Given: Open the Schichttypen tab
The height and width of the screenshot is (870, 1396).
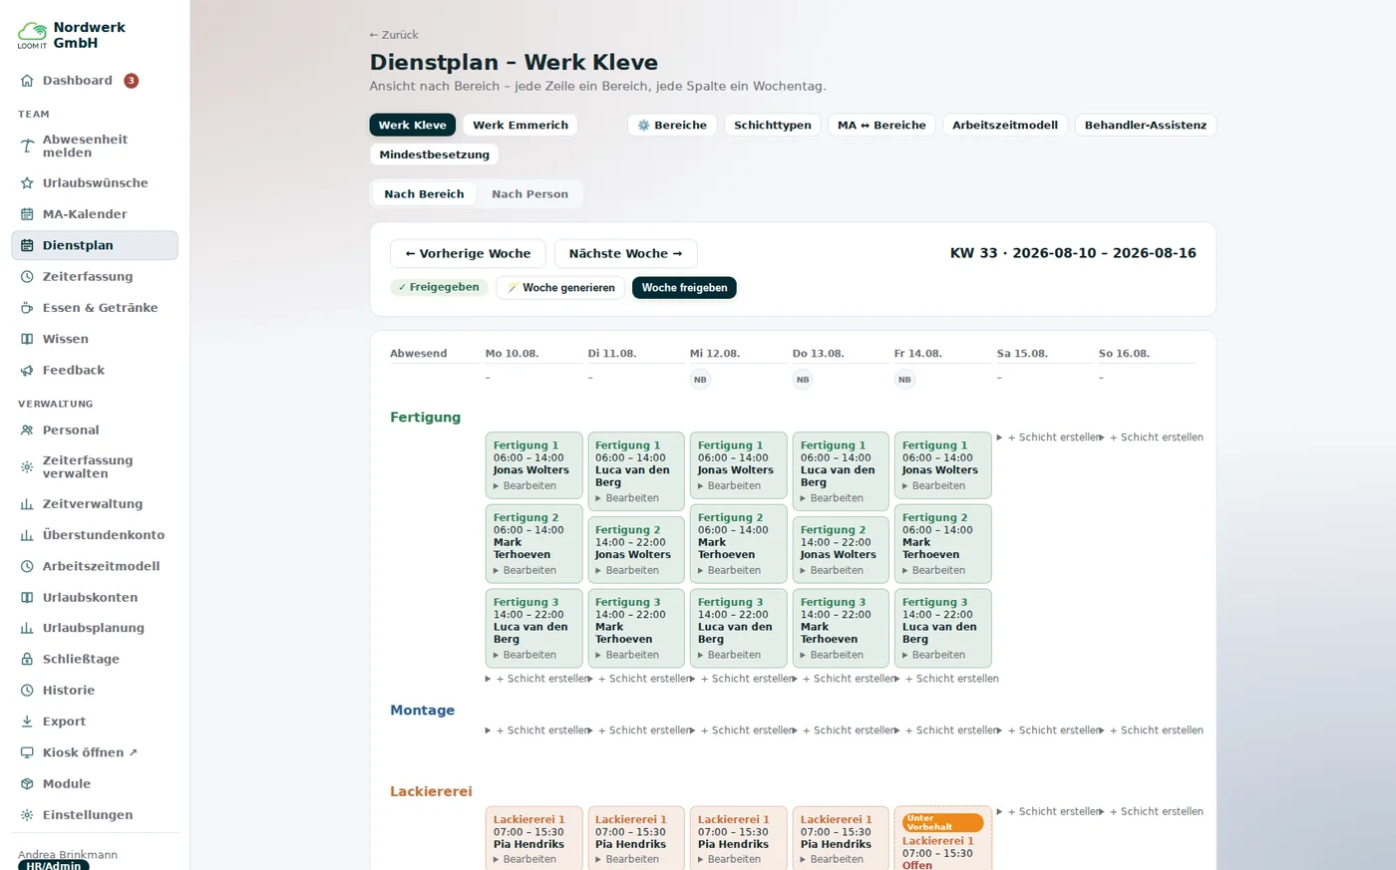Looking at the screenshot, I should point(773,126).
